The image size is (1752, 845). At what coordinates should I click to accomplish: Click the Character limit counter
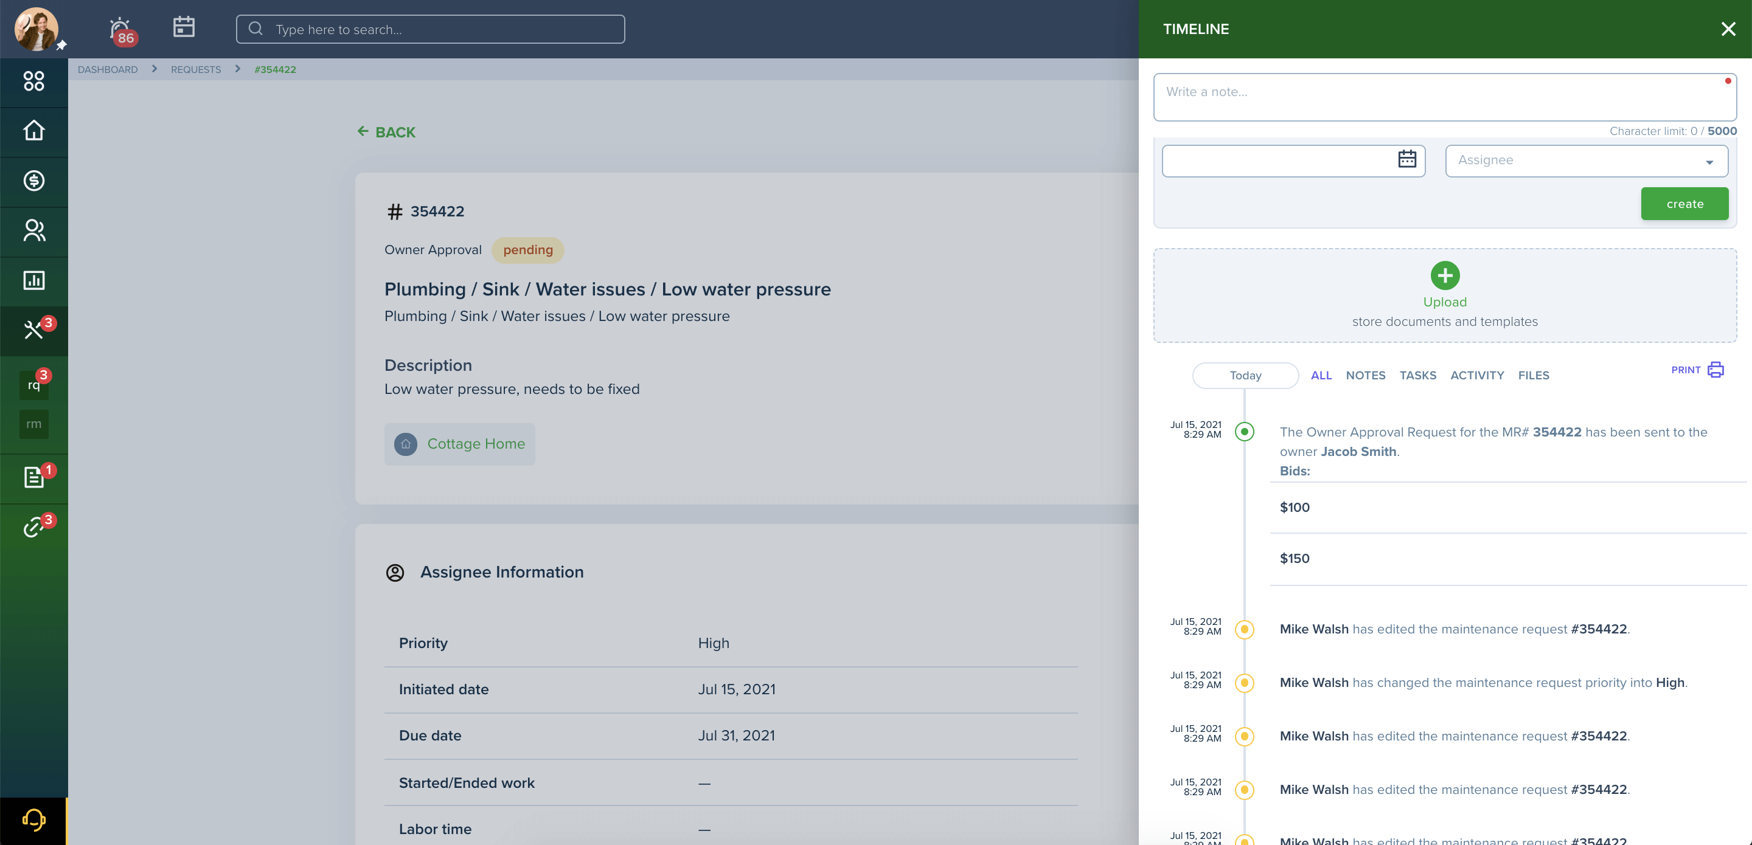(1672, 131)
